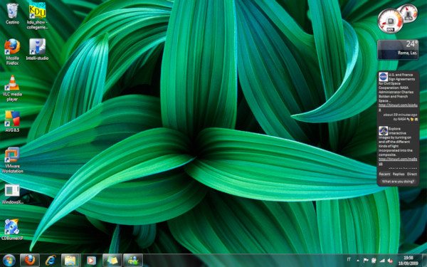The image size is (427, 267).
Task: Open Firefox from the taskbar
Action: (30, 260)
